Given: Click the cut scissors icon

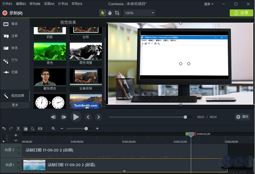Looking at the screenshot, I should pos(18,129).
